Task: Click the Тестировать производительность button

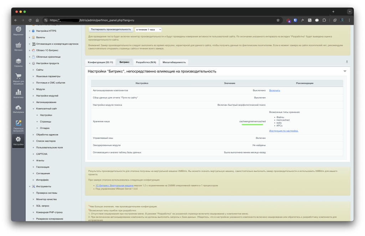Action: point(111,30)
